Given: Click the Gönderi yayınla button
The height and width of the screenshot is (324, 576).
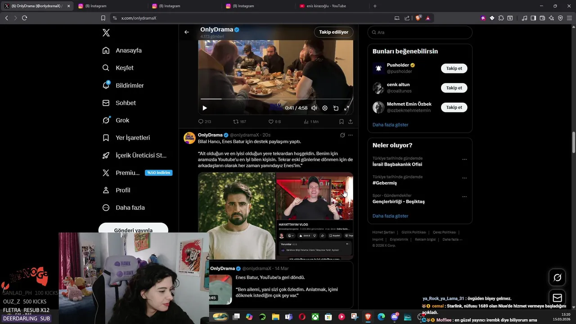Looking at the screenshot, I should (x=133, y=229).
